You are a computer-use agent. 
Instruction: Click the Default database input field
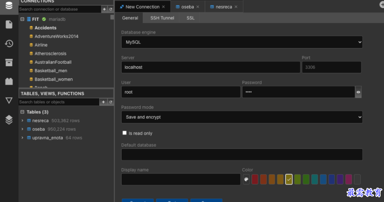click(x=242, y=154)
